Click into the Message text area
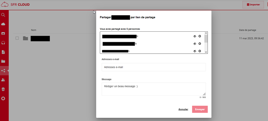This screenshot has width=268, height=121. (x=154, y=89)
